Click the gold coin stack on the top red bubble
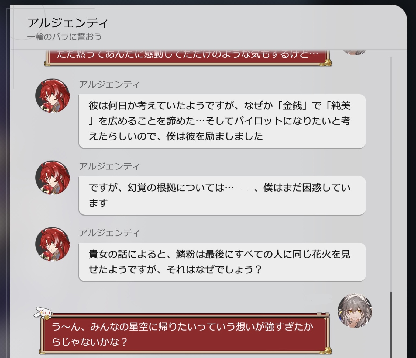This screenshot has width=416, height=358. (x=325, y=63)
